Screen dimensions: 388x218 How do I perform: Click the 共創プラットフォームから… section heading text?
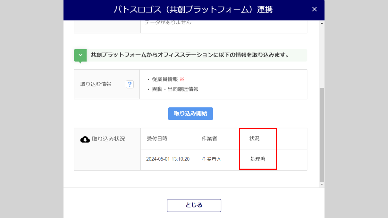(x=190, y=55)
